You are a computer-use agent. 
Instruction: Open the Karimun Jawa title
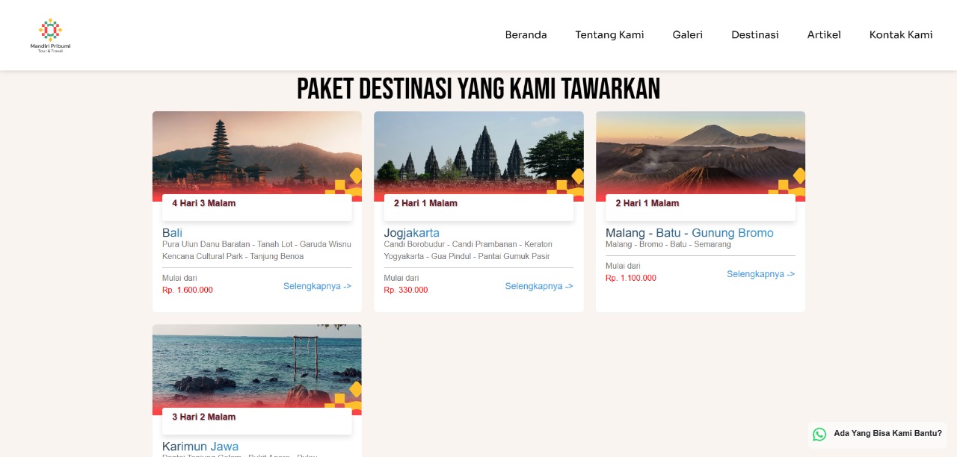pos(200,447)
